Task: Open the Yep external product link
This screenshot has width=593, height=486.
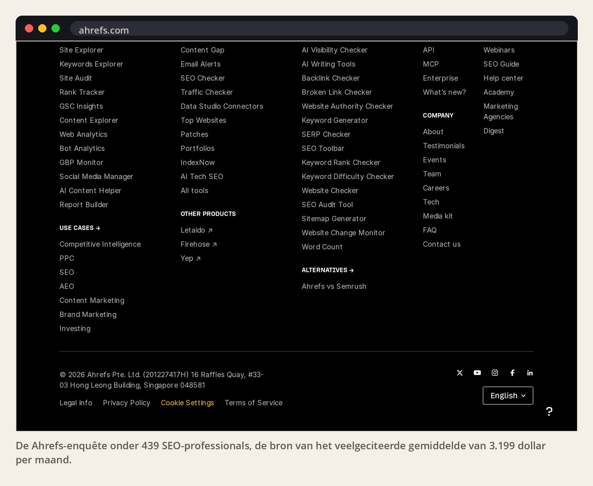Action: click(191, 258)
